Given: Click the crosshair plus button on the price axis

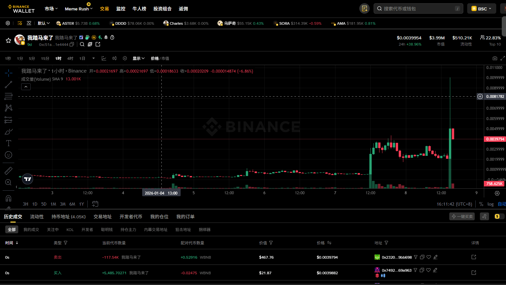Looking at the screenshot, I should pyautogui.click(x=480, y=97).
